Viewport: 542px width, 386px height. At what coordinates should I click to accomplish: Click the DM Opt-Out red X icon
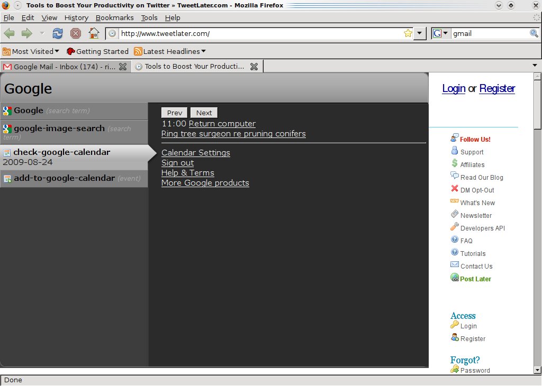pyautogui.click(x=455, y=189)
